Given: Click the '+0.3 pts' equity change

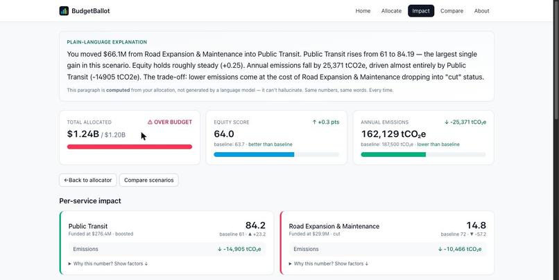Looking at the screenshot, I should coord(329,122).
